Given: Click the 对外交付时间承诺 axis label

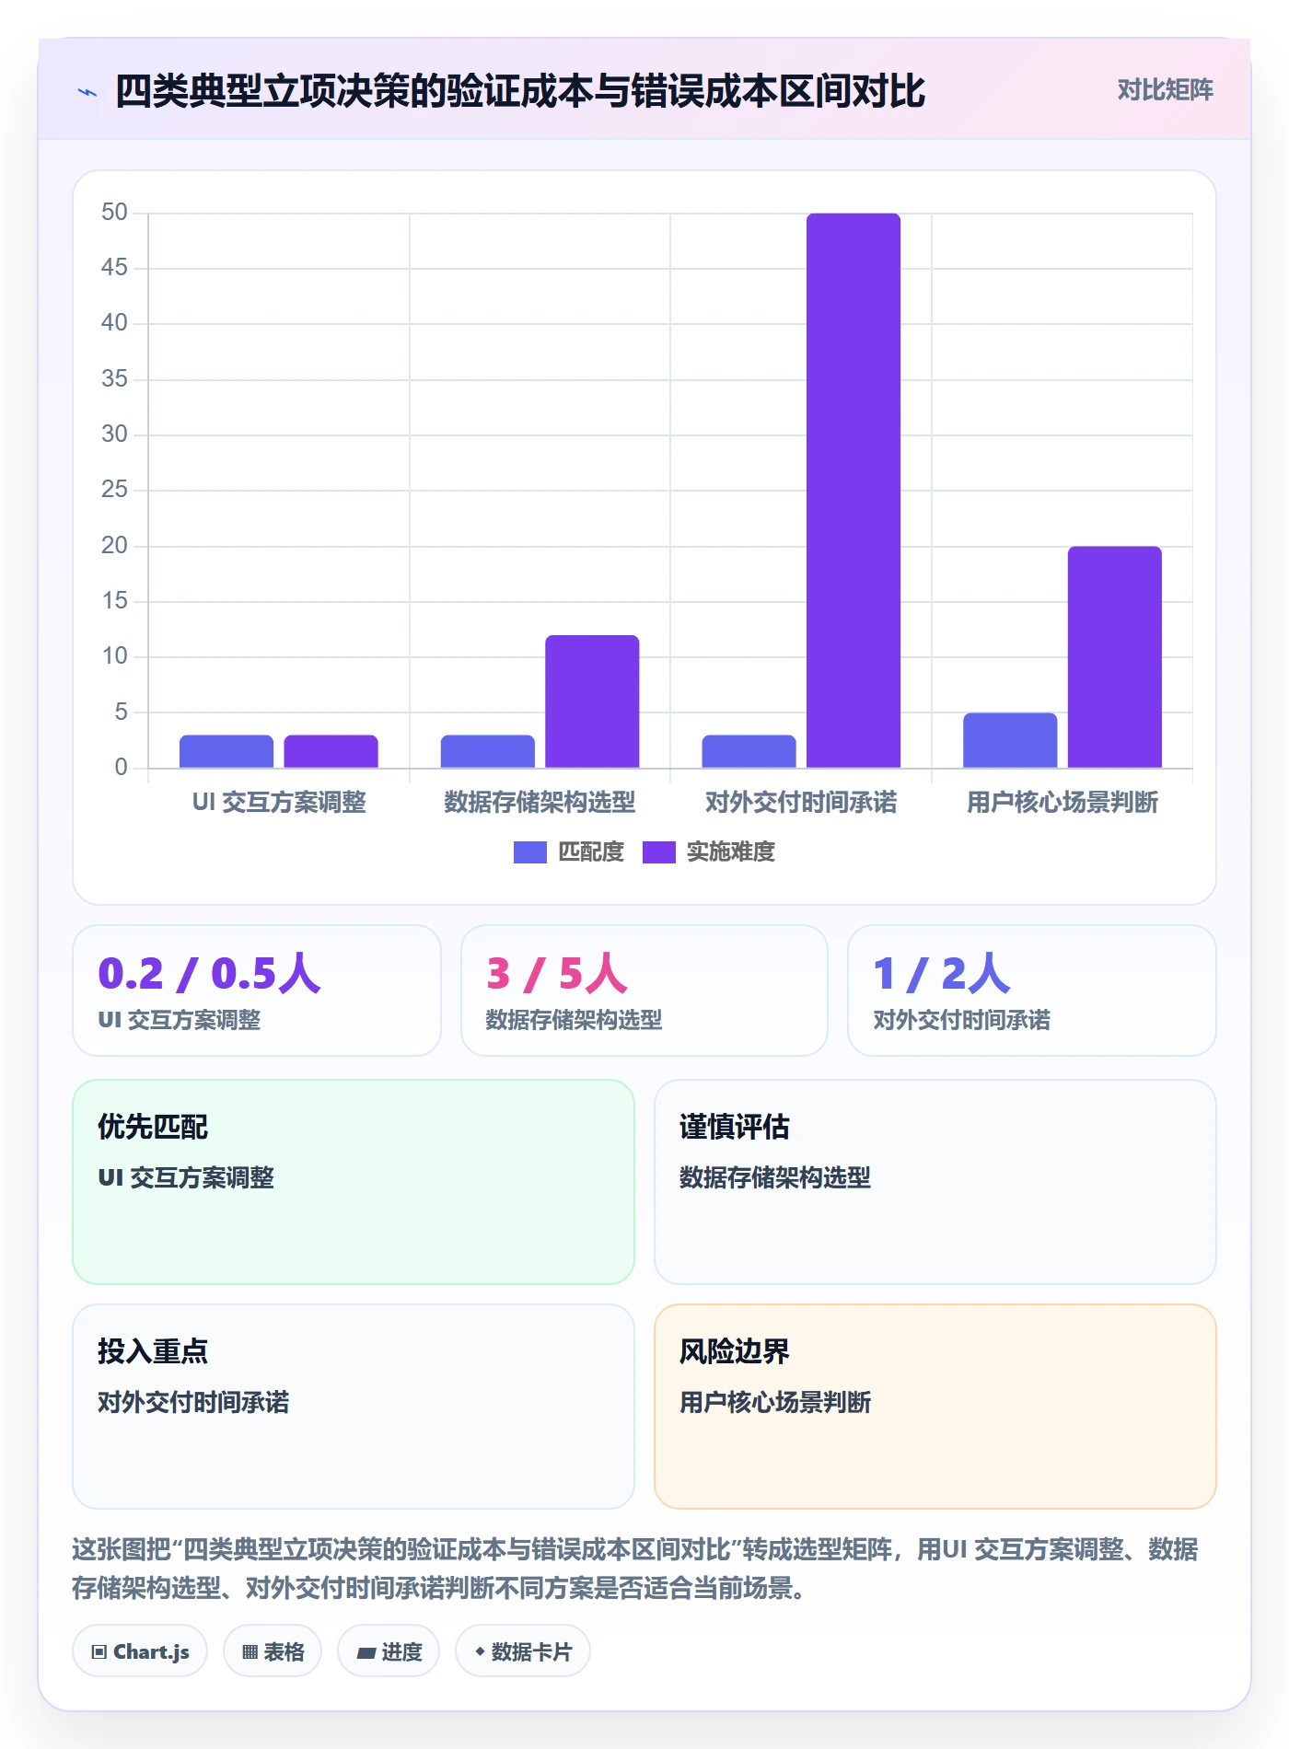Looking at the screenshot, I should [x=801, y=803].
